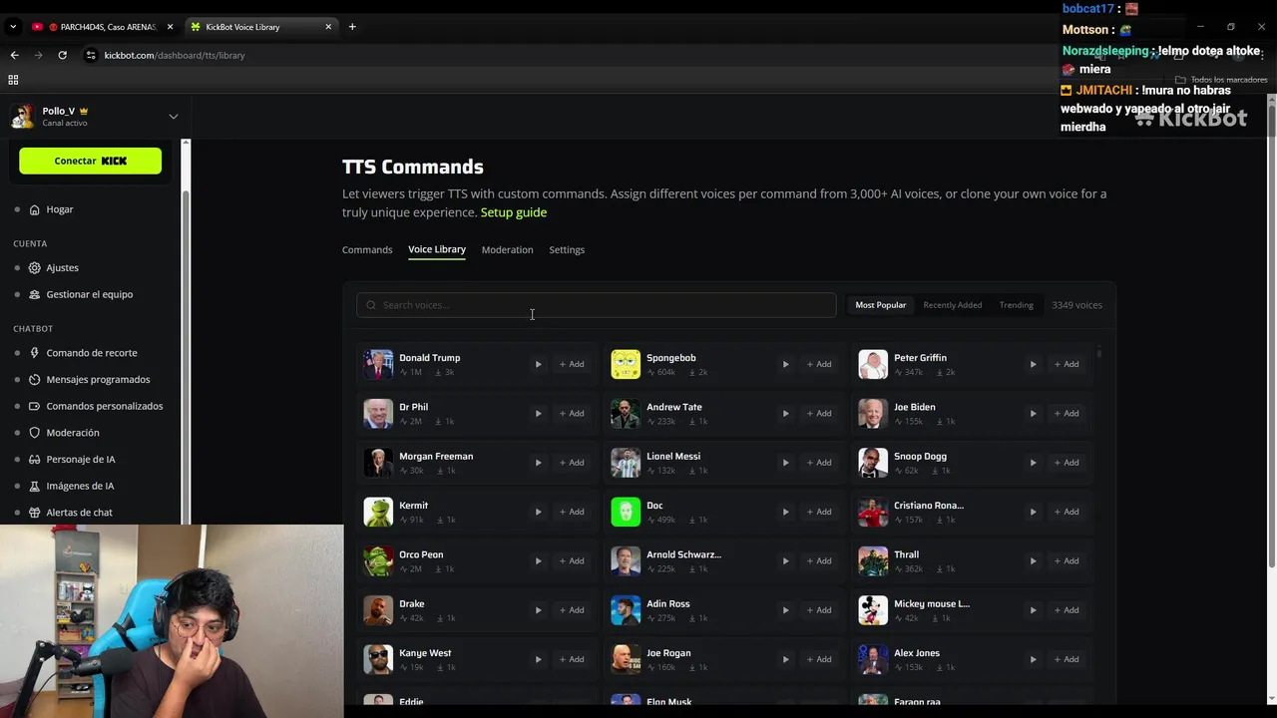Click the Spongebob voice avatar
1277x718 pixels.
coord(626,364)
